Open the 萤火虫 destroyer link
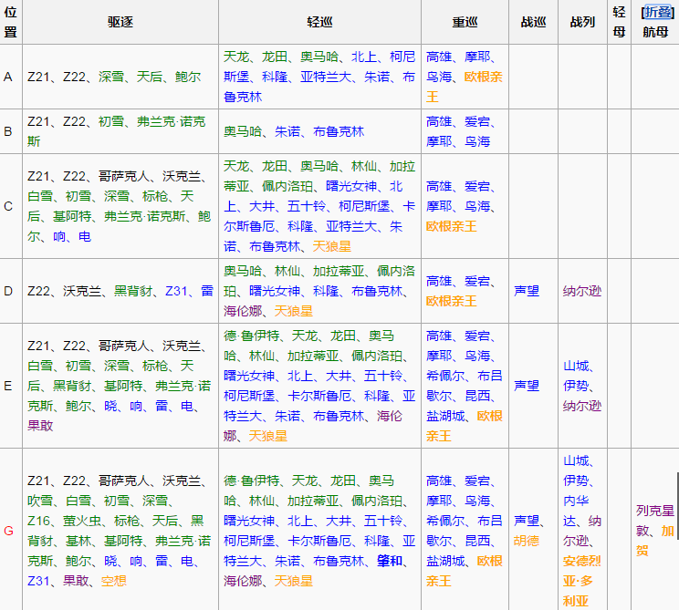 coord(79,521)
